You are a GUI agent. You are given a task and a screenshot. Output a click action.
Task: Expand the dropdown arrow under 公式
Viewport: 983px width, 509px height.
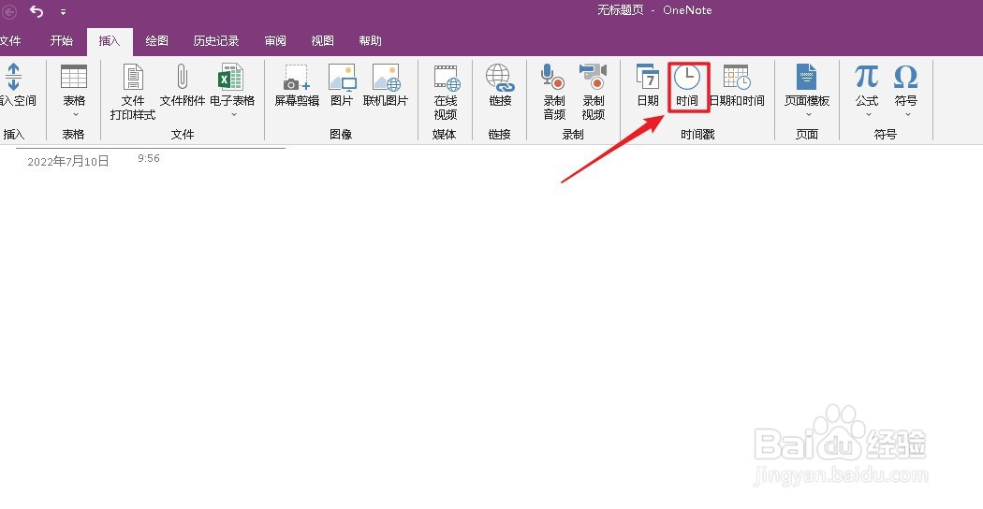pyautogui.click(x=868, y=115)
